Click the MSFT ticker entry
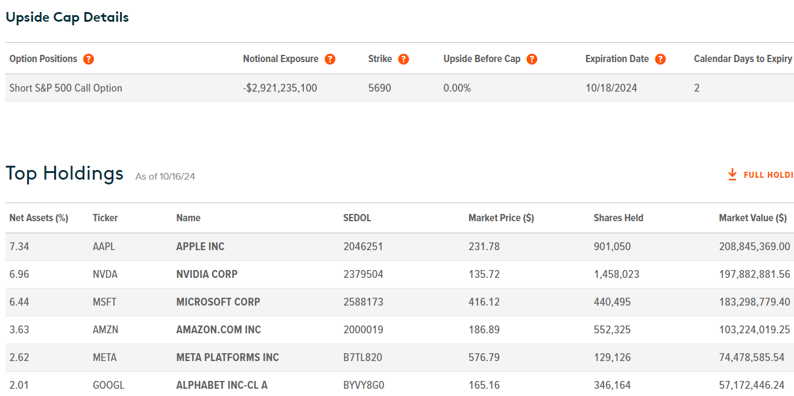 point(105,302)
